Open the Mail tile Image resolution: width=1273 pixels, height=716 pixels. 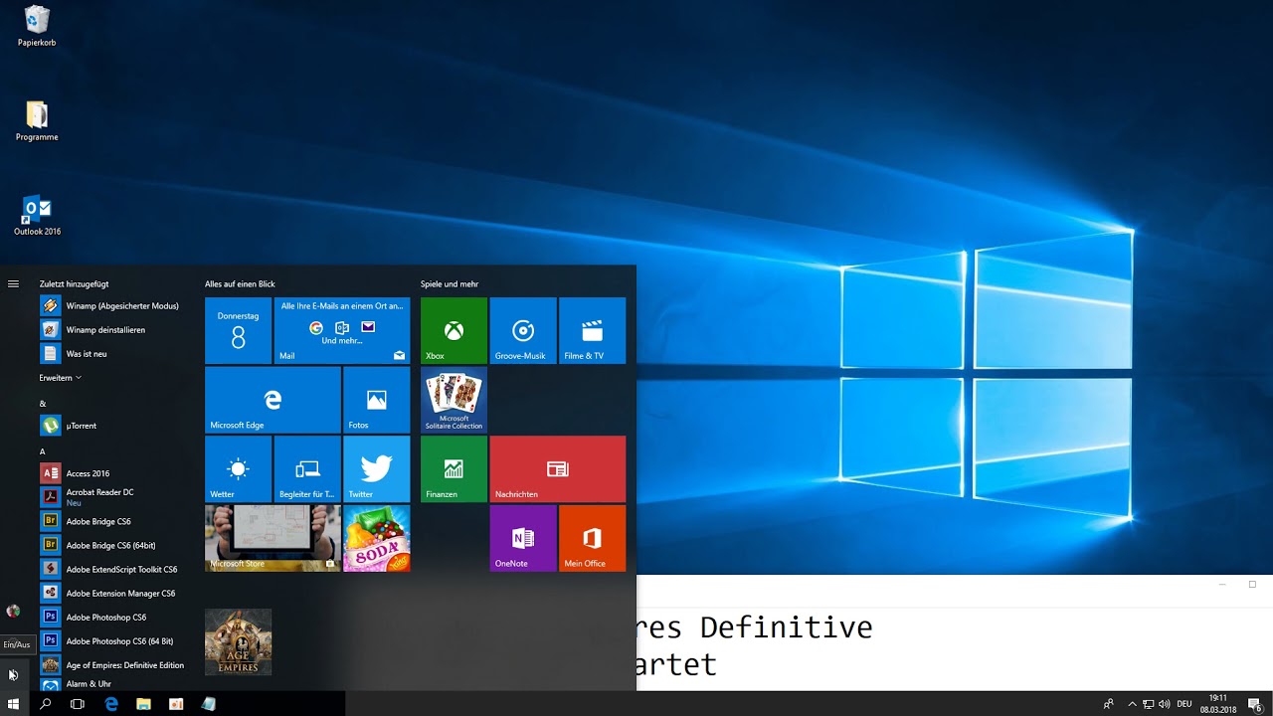pyautogui.click(x=342, y=330)
